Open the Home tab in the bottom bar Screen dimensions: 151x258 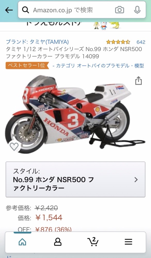click(22, 242)
